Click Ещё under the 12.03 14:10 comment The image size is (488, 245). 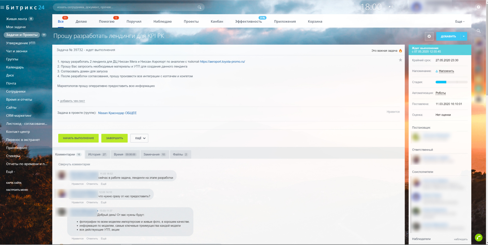coord(103,202)
